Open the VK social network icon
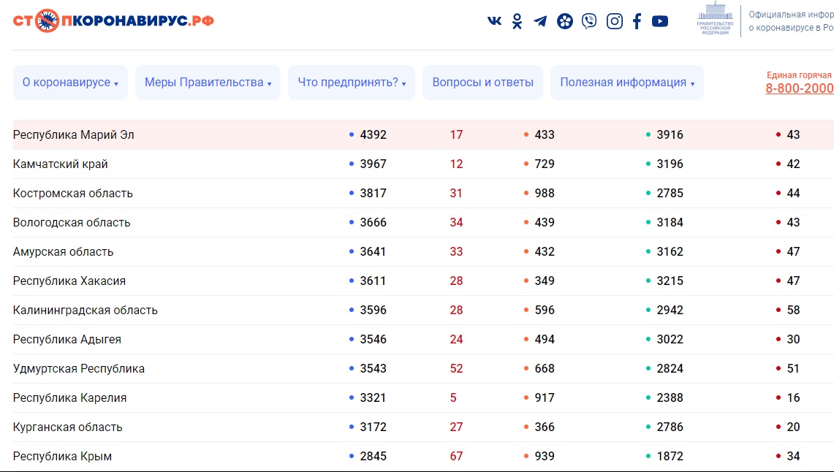Image resolution: width=834 pixels, height=472 pixels. tap(495, 21)
